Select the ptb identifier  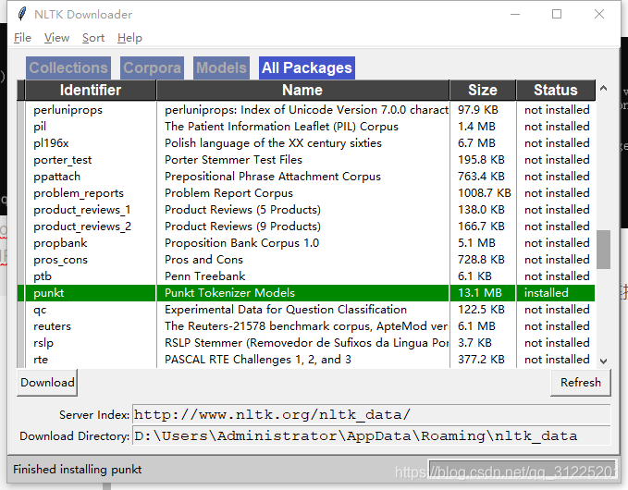tap(43, 276)
